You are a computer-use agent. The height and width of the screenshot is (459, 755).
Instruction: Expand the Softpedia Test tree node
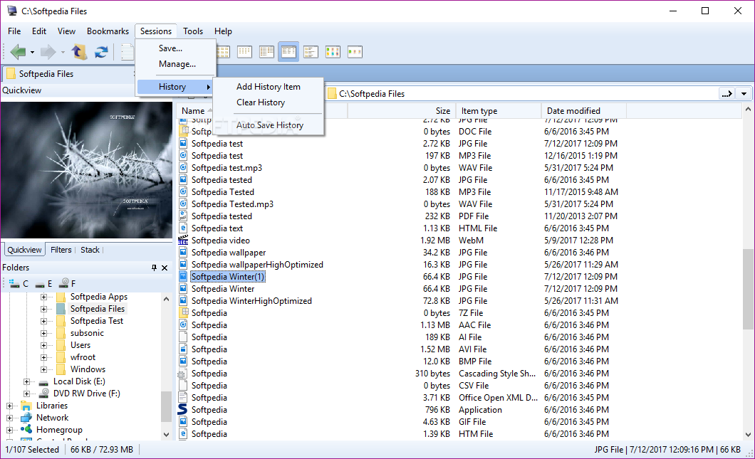pos(44,321)
